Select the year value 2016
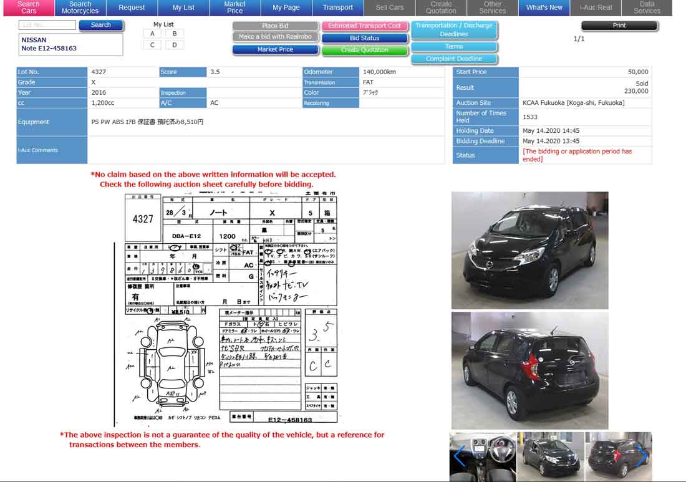 99,93
